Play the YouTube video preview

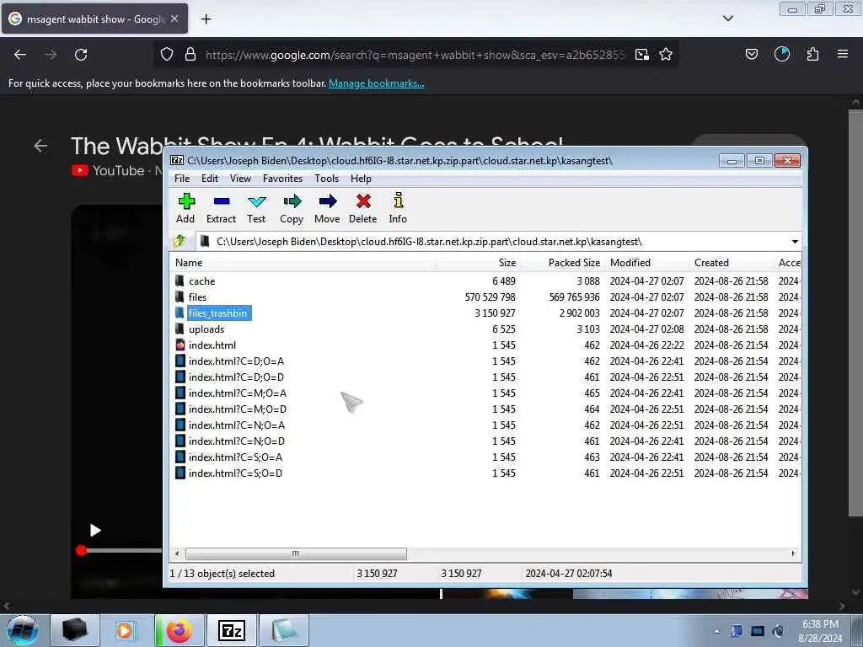(x=95, y=531)
